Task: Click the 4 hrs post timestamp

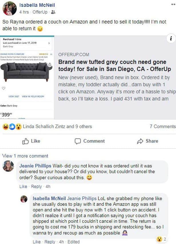Action: [x=23, y=12]
